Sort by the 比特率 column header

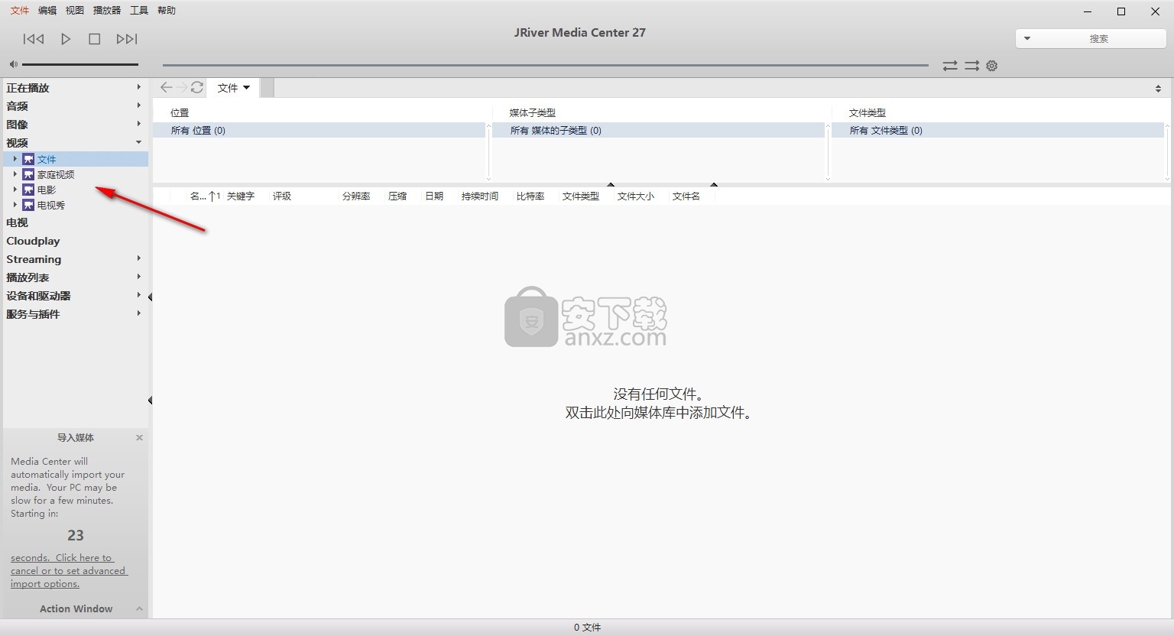pyautogui.click(x=530, y=196)
